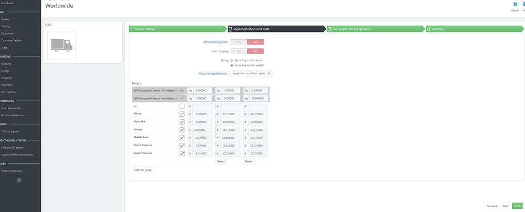Viewport: 525px width, 212px height.
Task: Go to step 4 Summary
Action: (475, 29)
